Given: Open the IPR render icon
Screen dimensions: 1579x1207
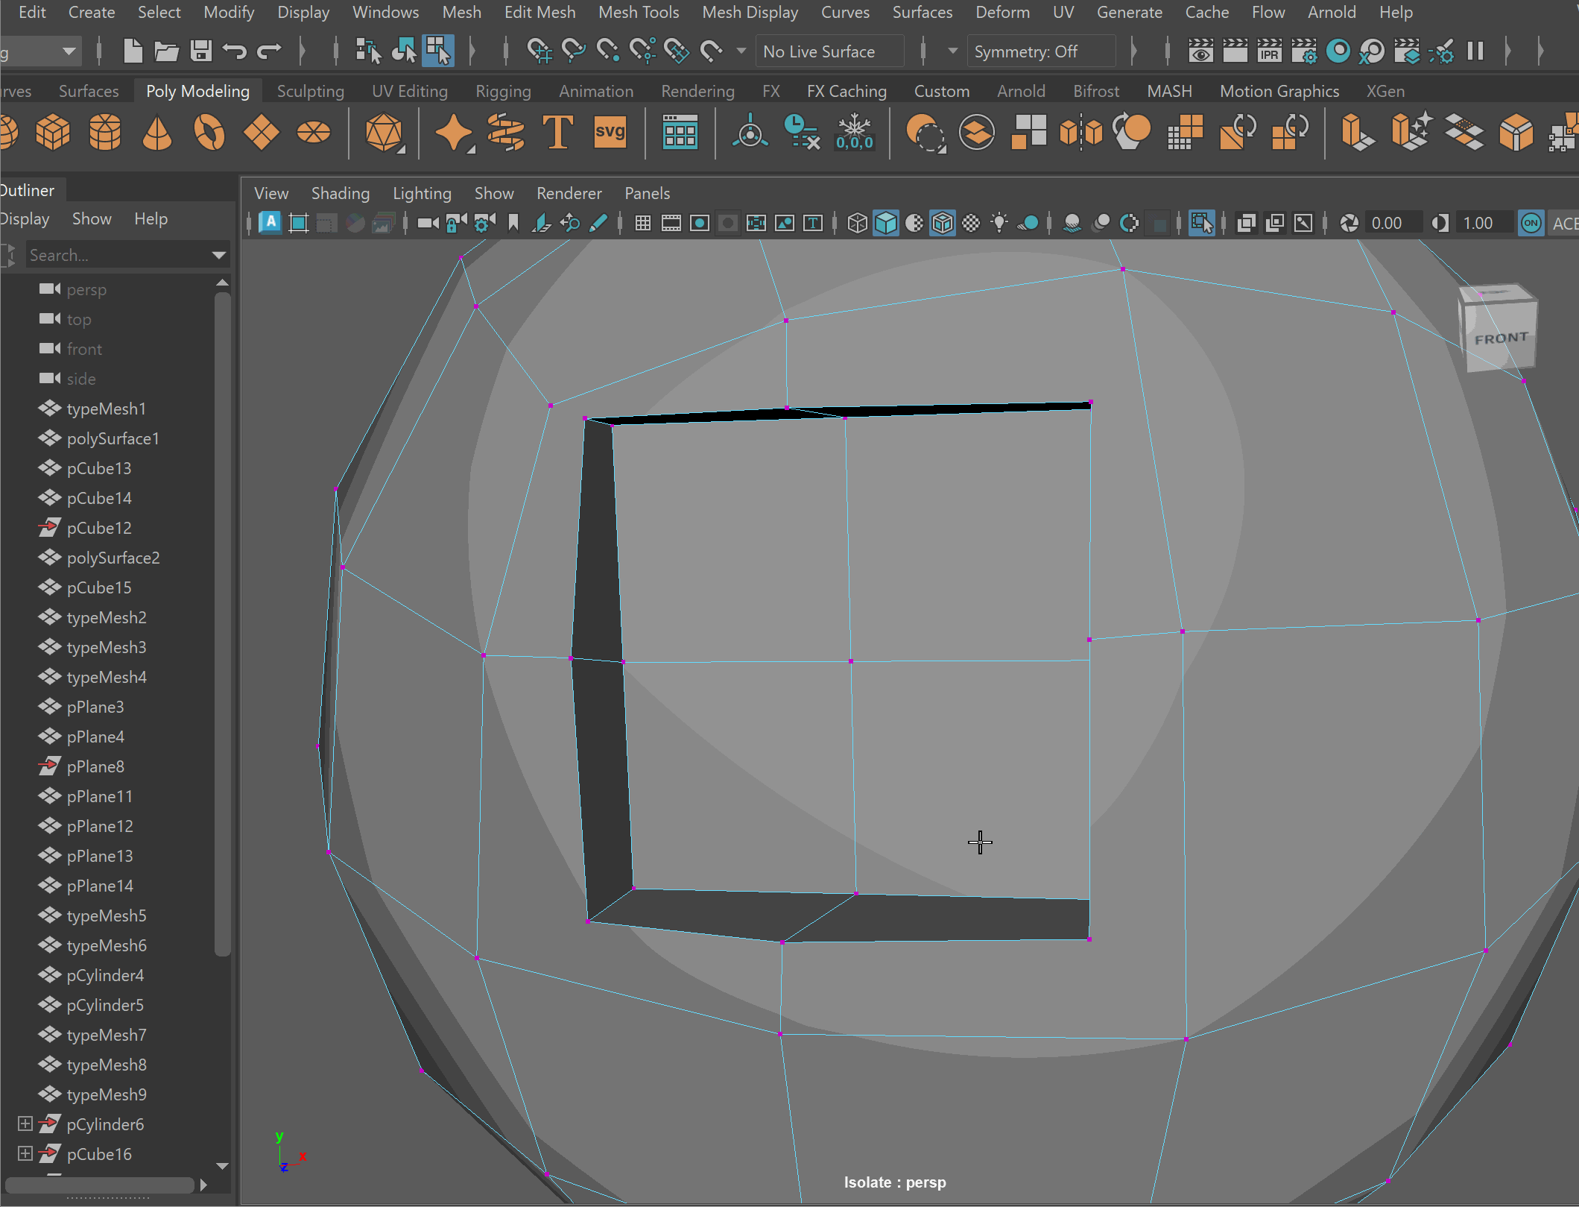Looking at the screenshot, I should pyautogui.click(x=1269, y=51).
